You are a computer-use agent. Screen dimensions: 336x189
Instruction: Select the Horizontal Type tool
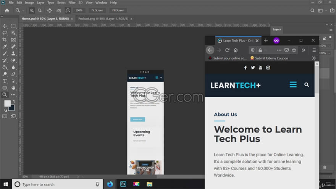[x=5, y=81]
